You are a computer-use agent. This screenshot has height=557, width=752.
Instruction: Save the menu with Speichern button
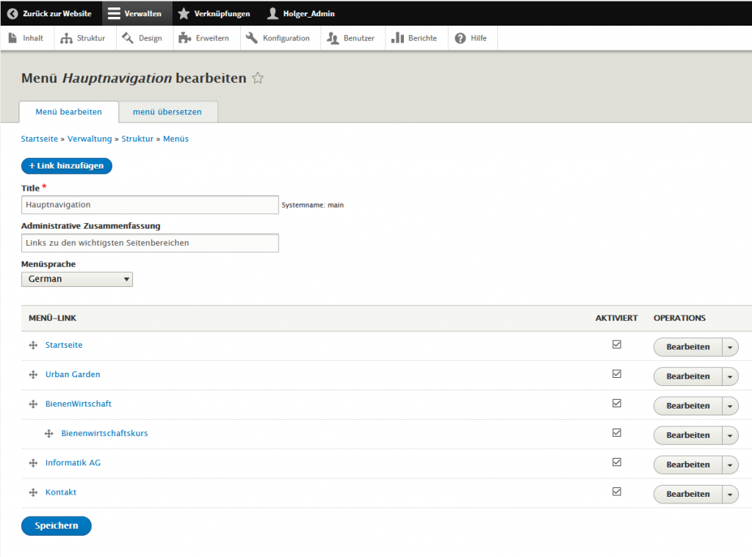(57, 525)
